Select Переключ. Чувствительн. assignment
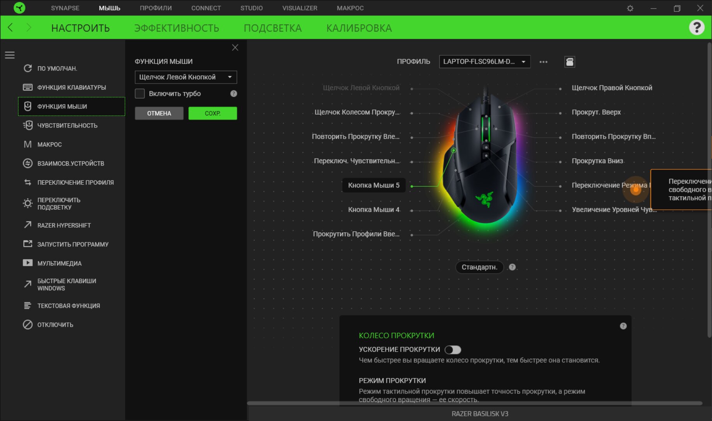This screenshot has height=421, width=712. coord(357,161)
